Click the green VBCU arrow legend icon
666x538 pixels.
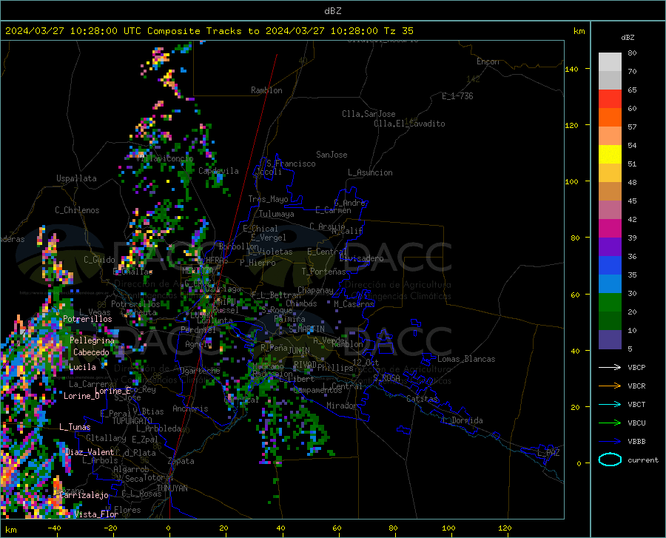coord(610,423)
